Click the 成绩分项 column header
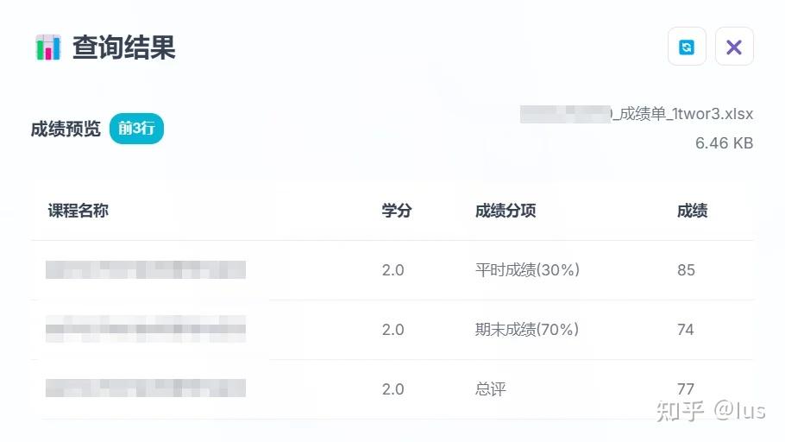 click(505, 211)
